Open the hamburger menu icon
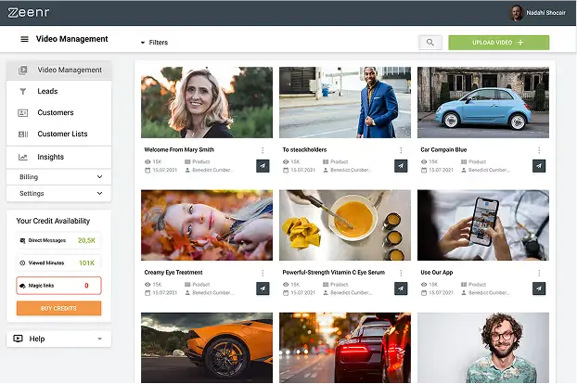The image size is (577, 384). point(24,39)
